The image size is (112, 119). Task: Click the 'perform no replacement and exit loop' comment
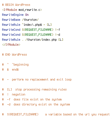[42, 79]
